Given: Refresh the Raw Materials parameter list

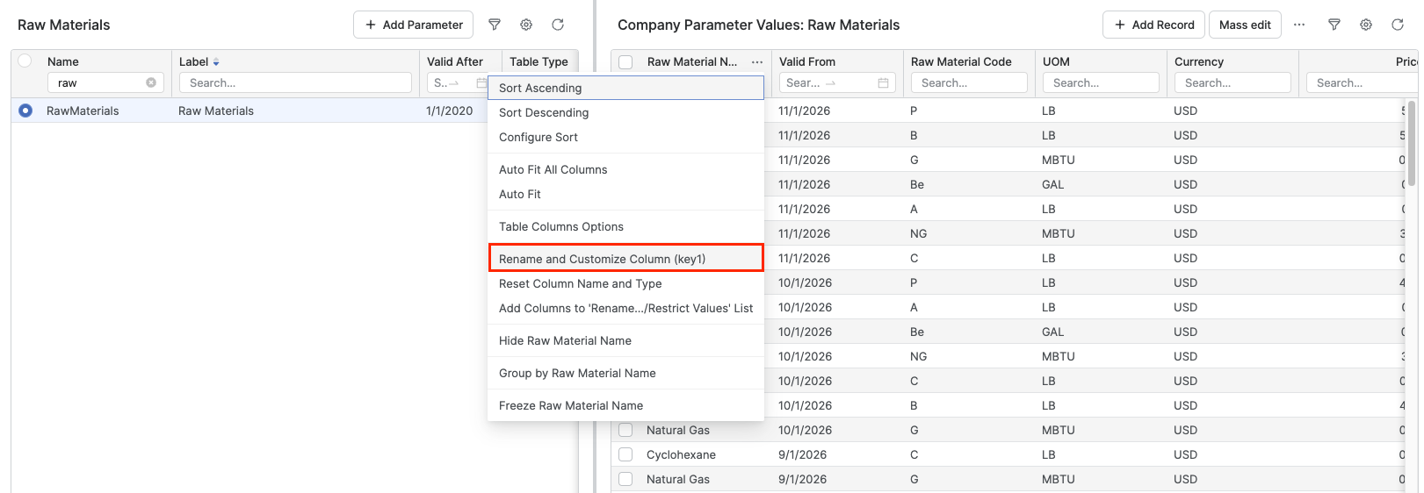Looking at the screenshot, I should (x=558, y=25).
